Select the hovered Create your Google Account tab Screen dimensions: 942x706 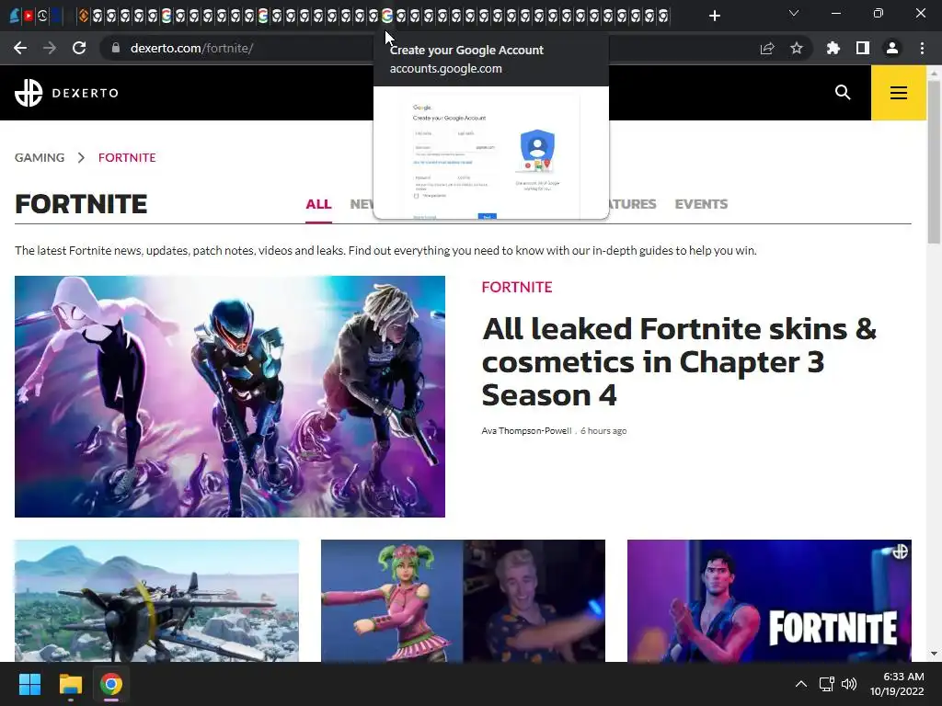(387, 16)
